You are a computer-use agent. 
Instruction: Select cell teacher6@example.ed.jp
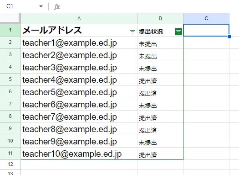pos(79,104)
